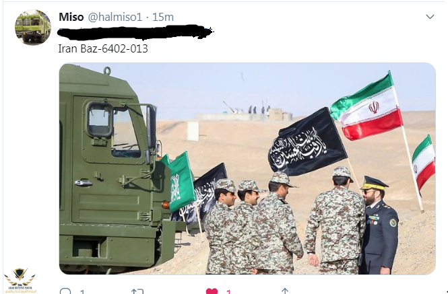Select the 'Iran Baz-6402-013' tweet text
Viewport: 448px width, 294px height.
coord(103,48)
